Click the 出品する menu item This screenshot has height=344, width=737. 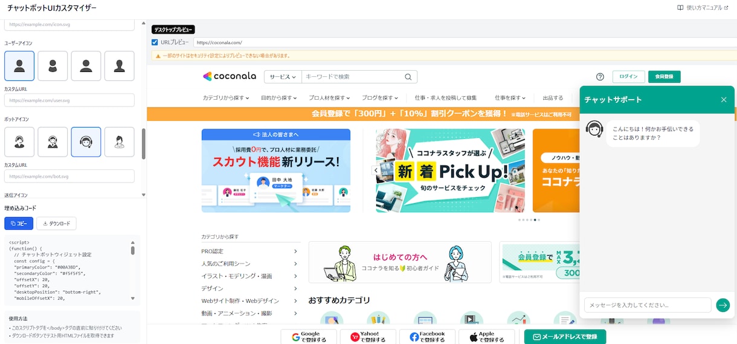[553, 98]
